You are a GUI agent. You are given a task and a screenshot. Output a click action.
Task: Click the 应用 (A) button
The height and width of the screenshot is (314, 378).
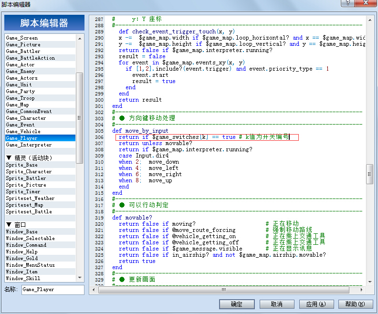[316, 304]
